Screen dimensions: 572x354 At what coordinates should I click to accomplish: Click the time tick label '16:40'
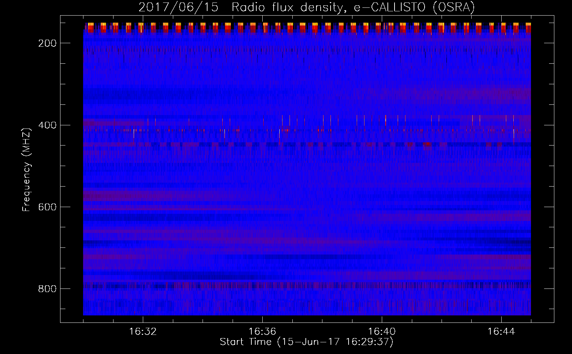tap(382, 332)
